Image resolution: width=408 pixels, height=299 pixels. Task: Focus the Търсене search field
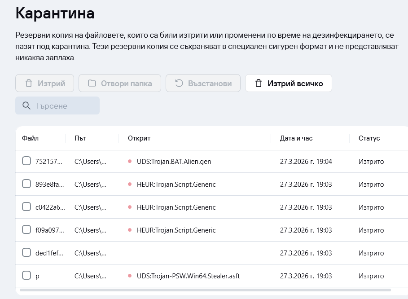point(57,106)
